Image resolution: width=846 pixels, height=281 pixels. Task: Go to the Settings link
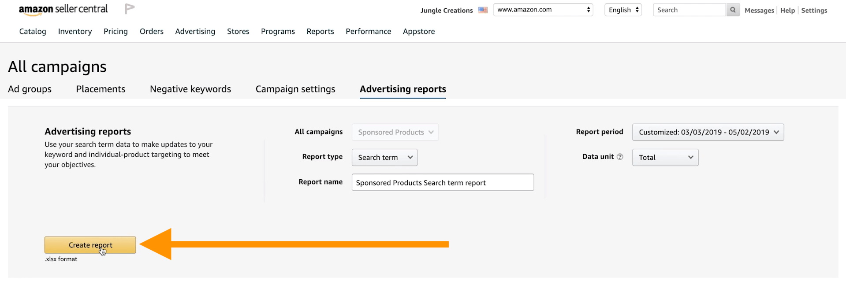coord(814,11)
